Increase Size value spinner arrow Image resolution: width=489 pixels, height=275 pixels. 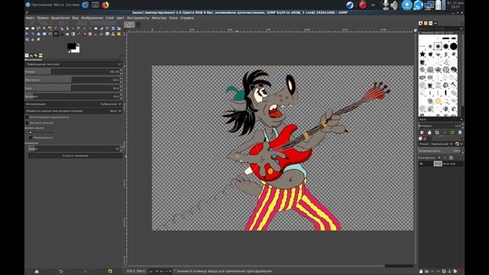(x=121, y=70)
